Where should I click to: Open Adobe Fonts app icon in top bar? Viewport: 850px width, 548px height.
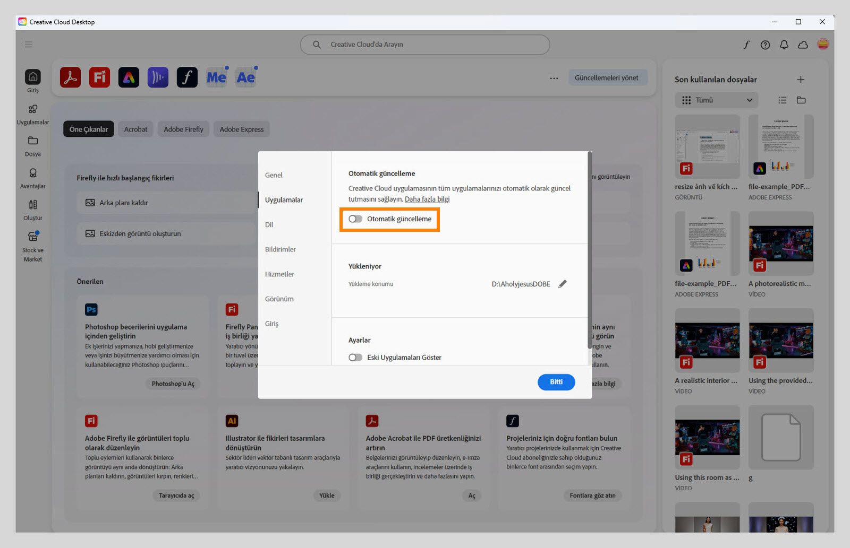[x=187, y=77]
